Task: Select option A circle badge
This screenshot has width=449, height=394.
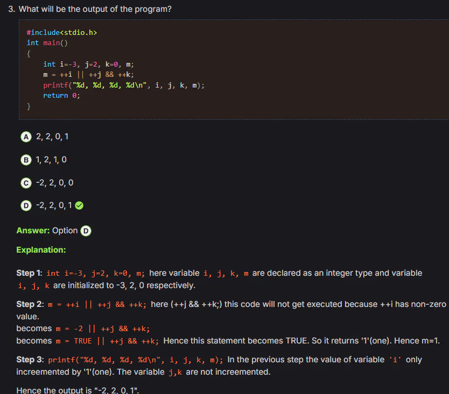Action: coord(25,137)
